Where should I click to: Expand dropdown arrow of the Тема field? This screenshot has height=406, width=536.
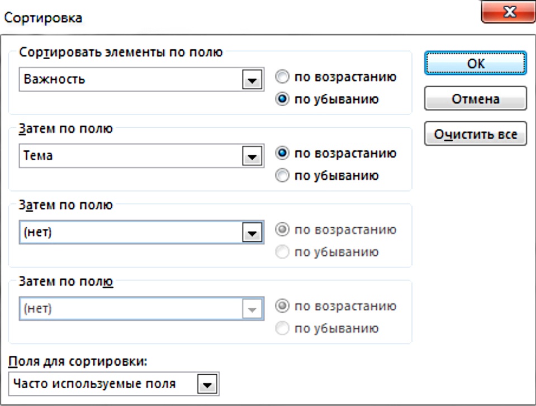[x=253, y=157]
